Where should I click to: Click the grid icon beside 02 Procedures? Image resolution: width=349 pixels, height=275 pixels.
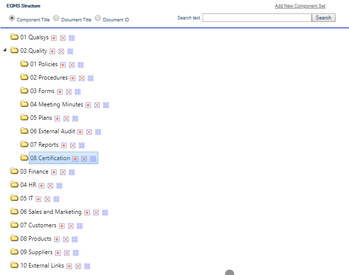click(x=91, y=78)
